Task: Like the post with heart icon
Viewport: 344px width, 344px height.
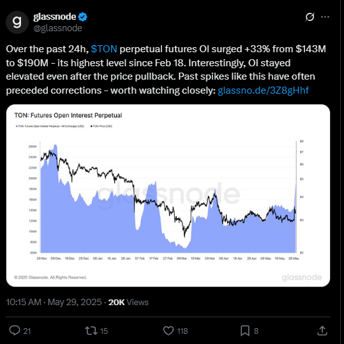Action: click(168, 331)
